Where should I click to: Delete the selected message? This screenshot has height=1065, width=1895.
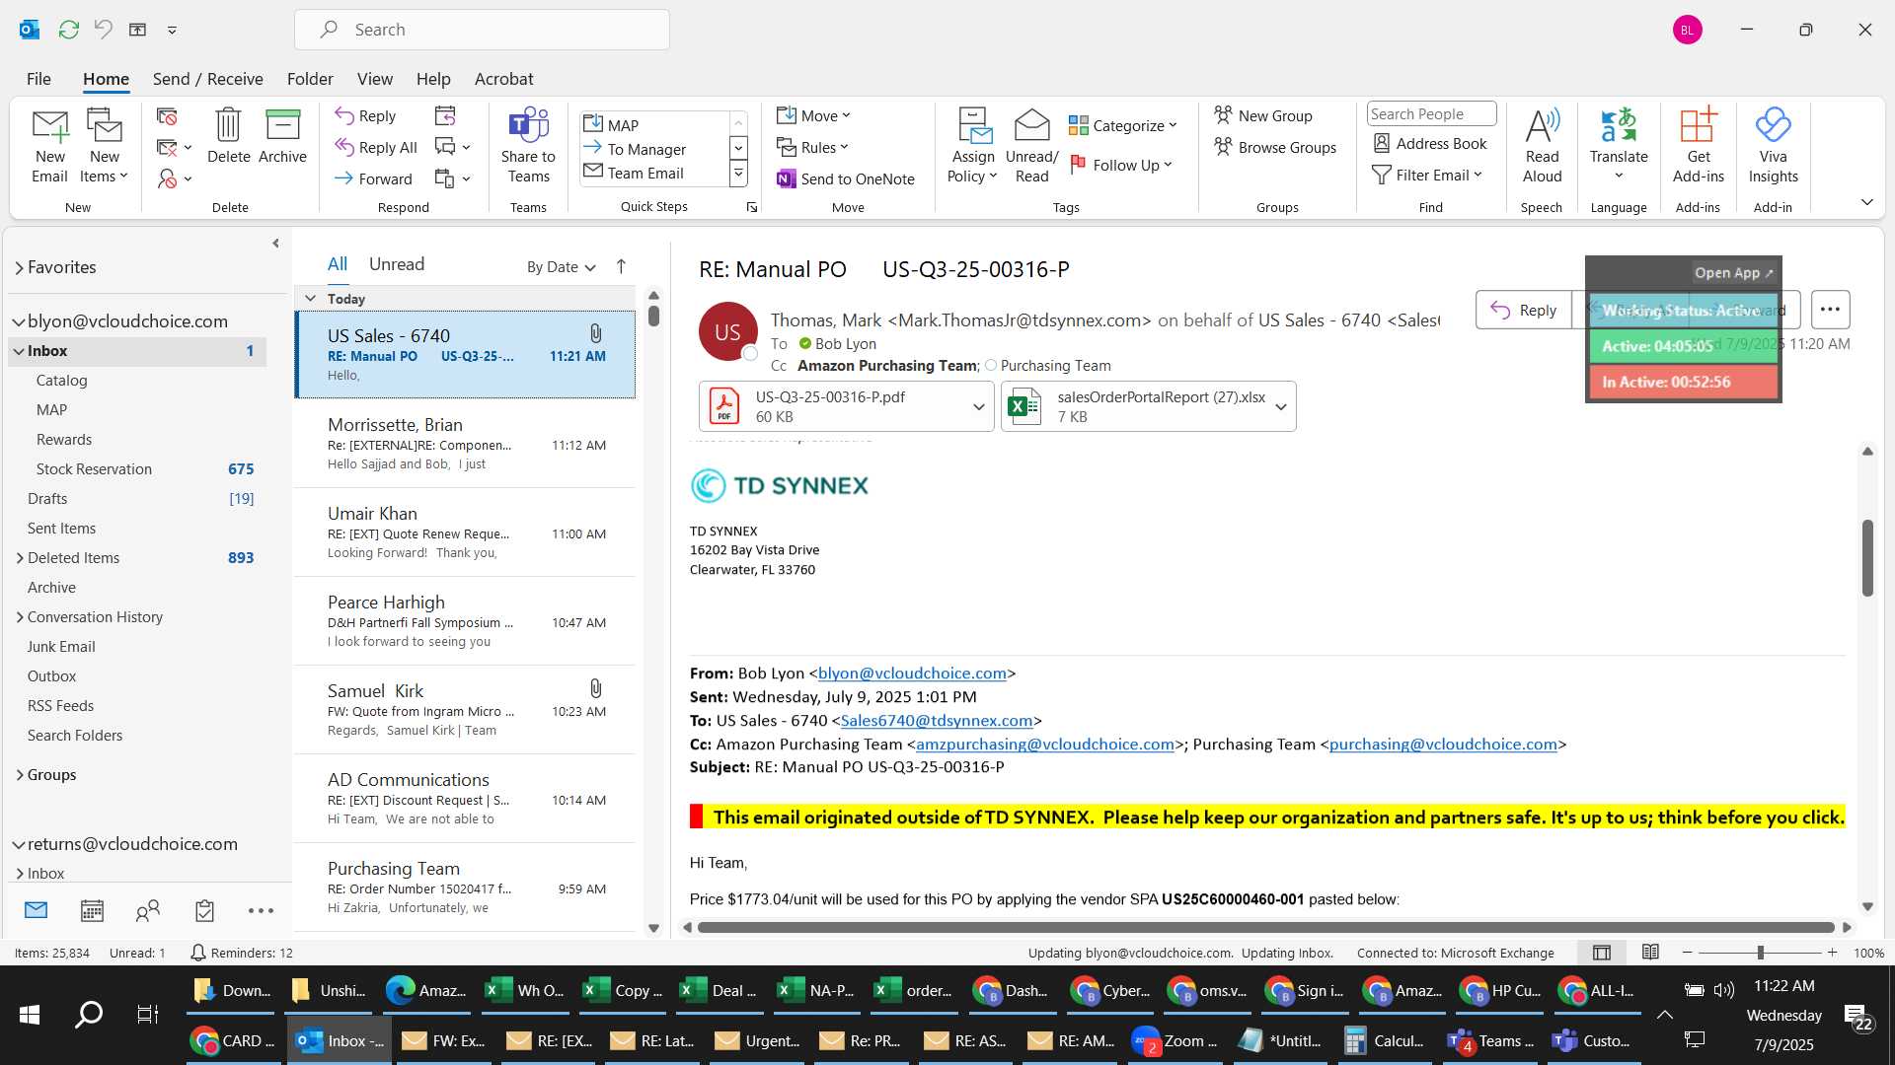(228, 136)
